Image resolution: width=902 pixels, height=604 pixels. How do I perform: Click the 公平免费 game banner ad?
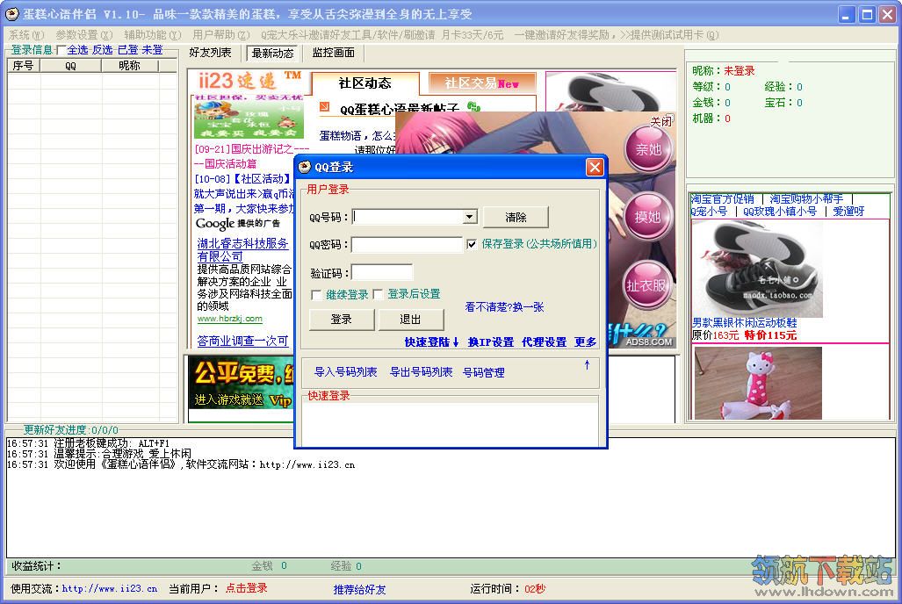tap(242, 383)
